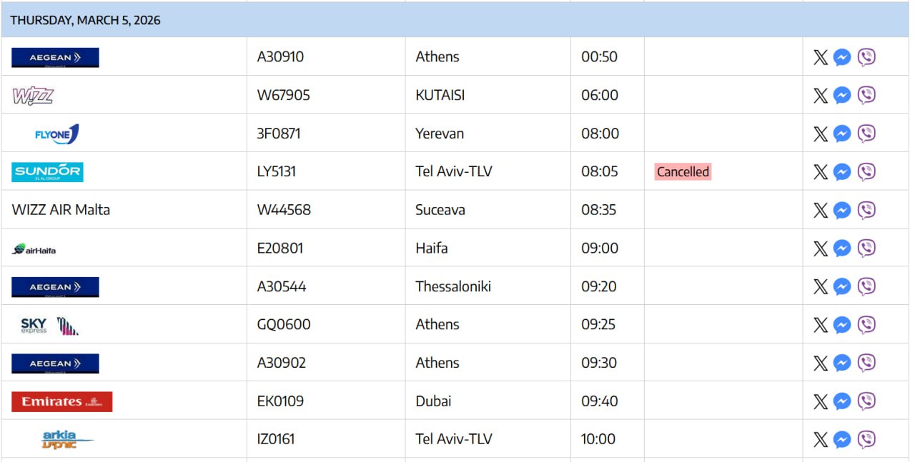Click the Sky Express airline logo
The width and height of the screenshot is (915, 462).
(49, 325)
